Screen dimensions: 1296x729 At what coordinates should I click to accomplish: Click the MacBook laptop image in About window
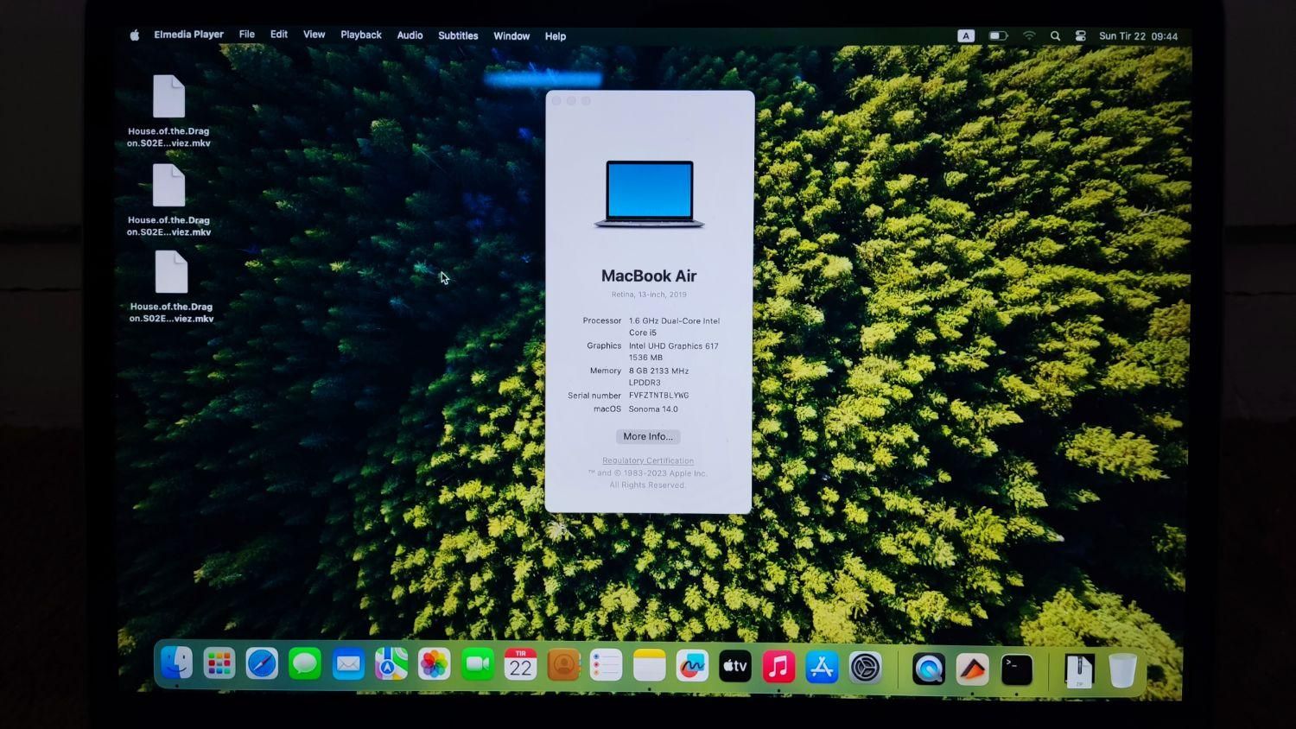point(650,194)
